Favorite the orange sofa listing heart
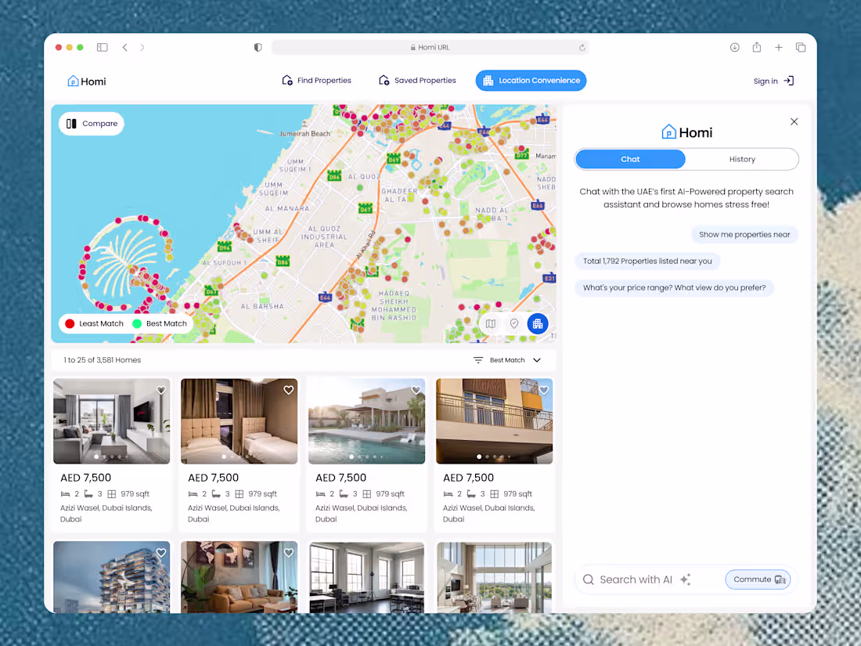The image size is (861, 646). [288, 553]
